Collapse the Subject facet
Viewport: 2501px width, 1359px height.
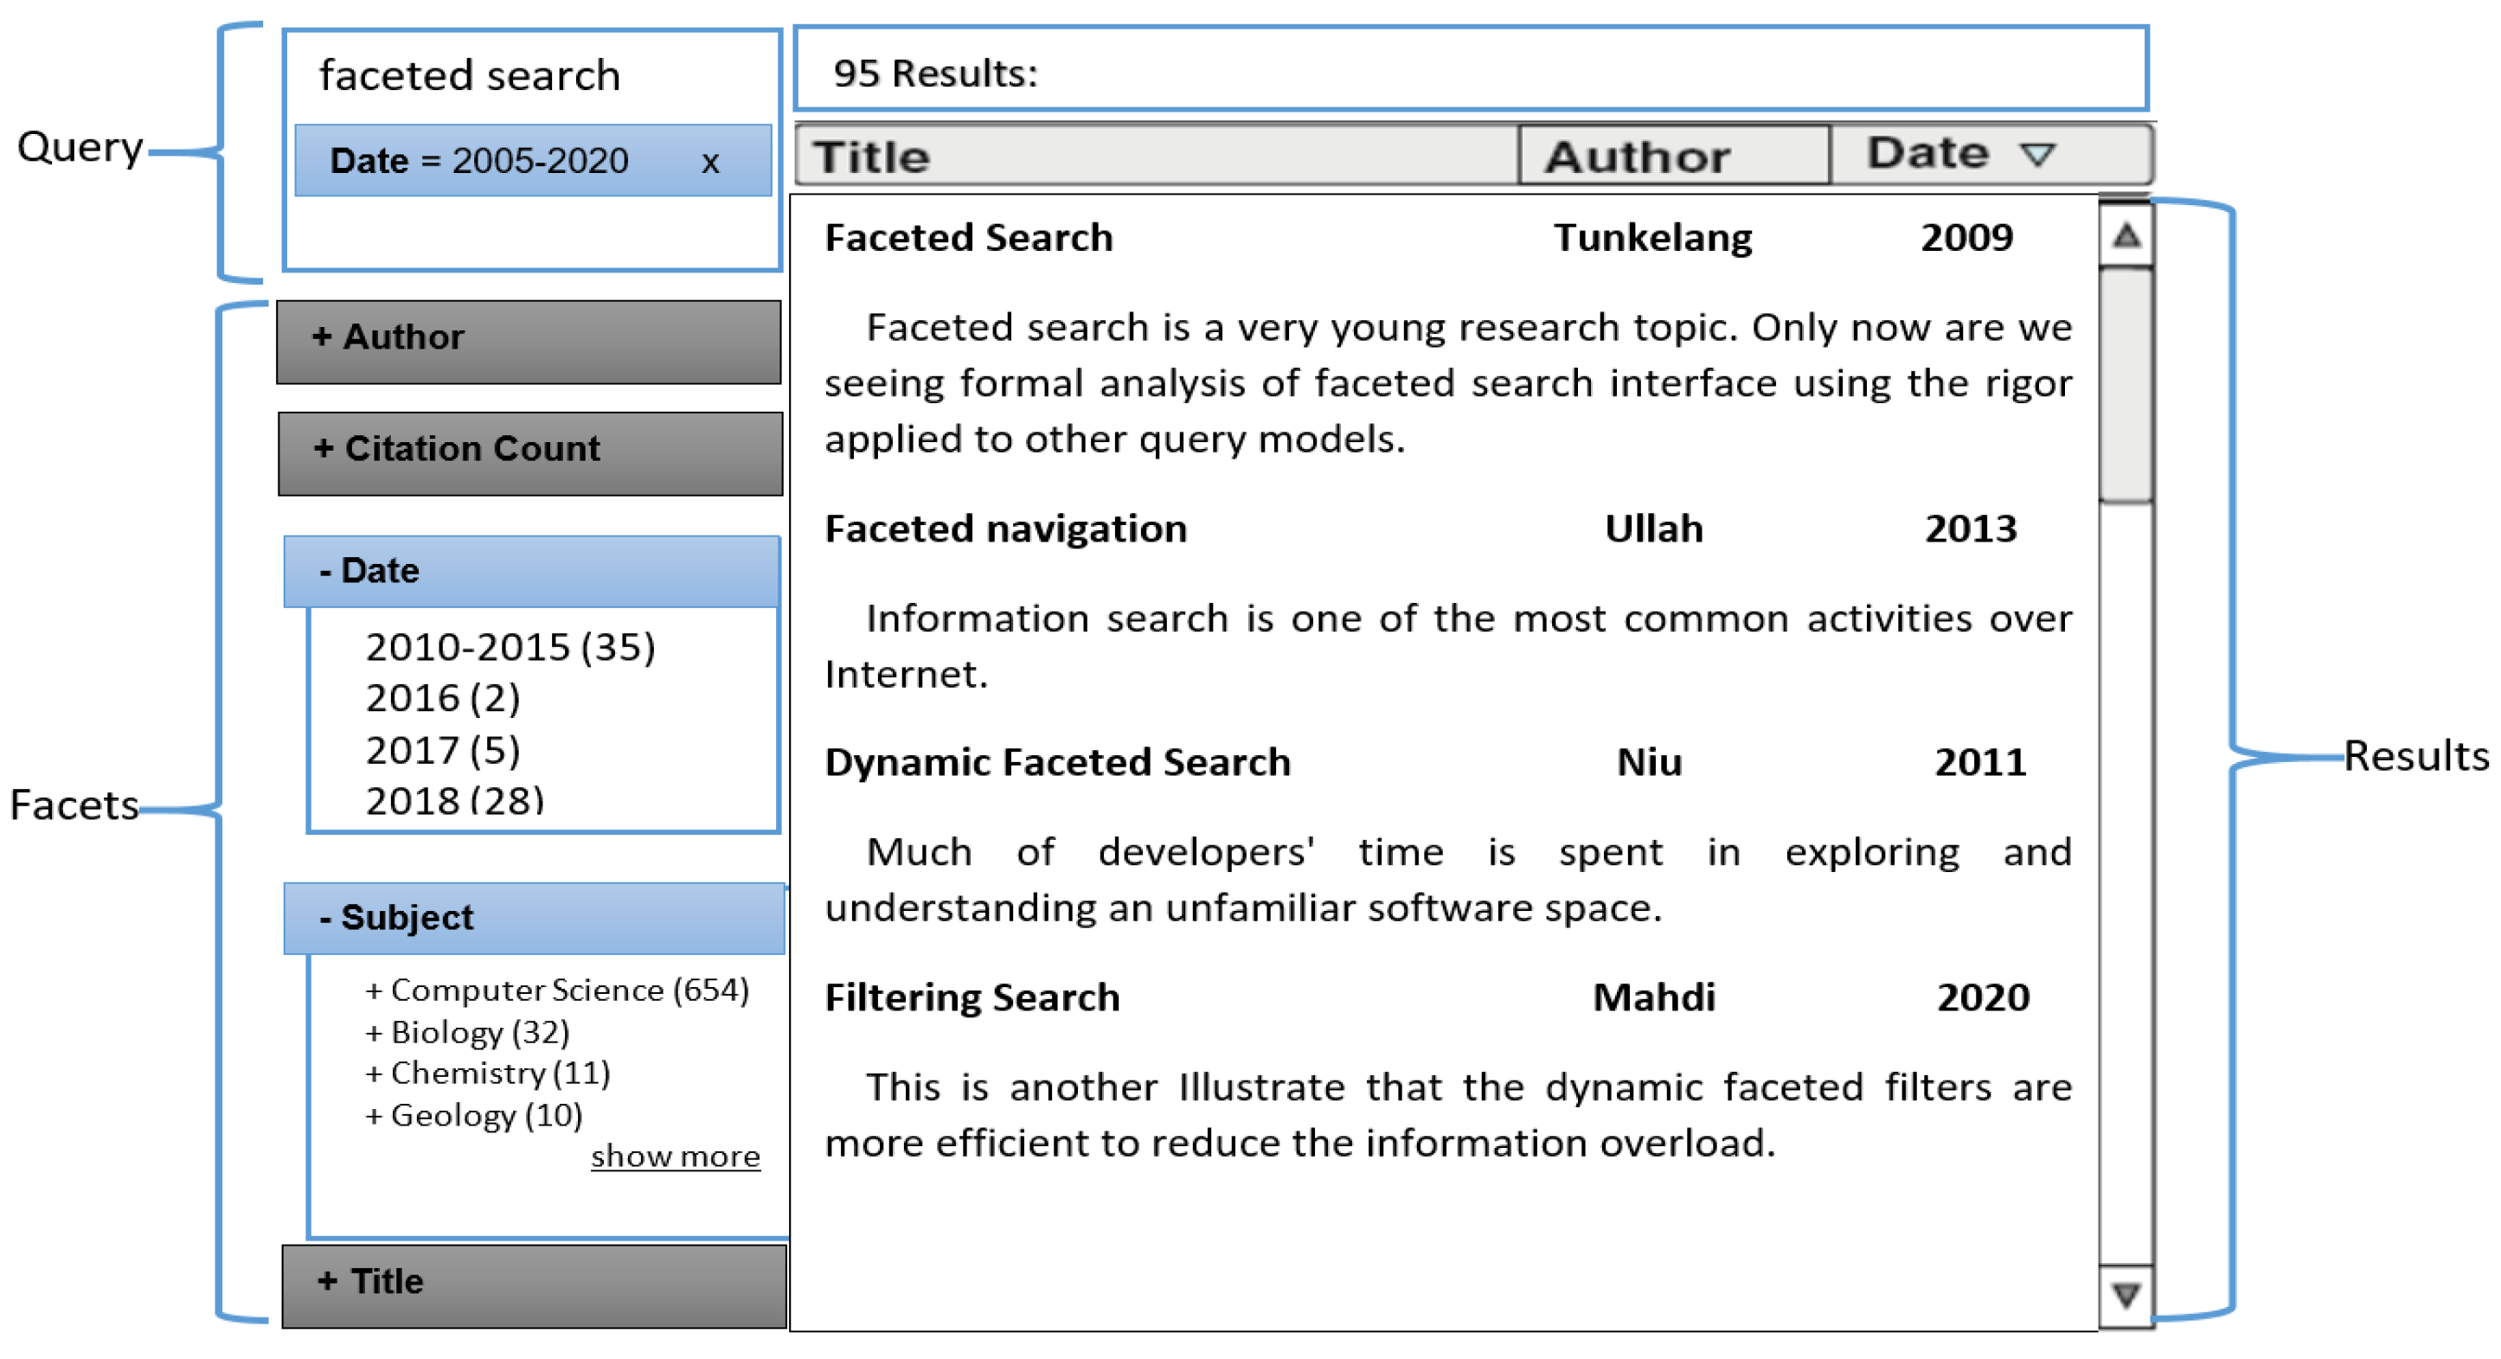pyautogui.click(x=533, y=919)
